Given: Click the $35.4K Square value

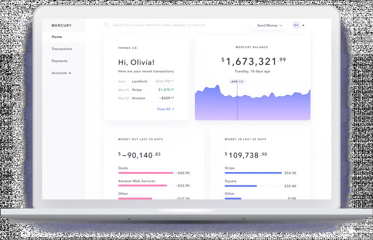Looking at the screenshot, I should [290, 186].
